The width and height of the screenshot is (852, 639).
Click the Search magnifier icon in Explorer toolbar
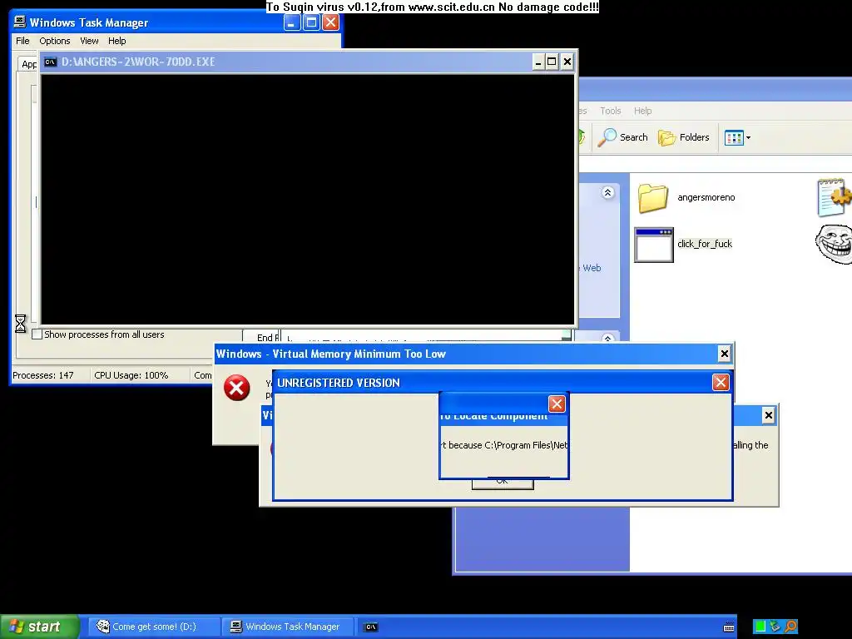point(607,137)
